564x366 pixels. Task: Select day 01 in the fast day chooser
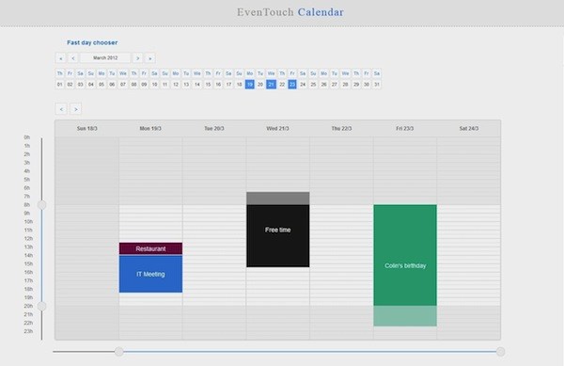60,85
